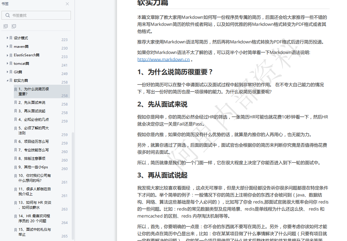The width and height of the screenshot is (347, 241).
Task: Click the bookmark icon beside 设计模式
Action: click(11, 38)
